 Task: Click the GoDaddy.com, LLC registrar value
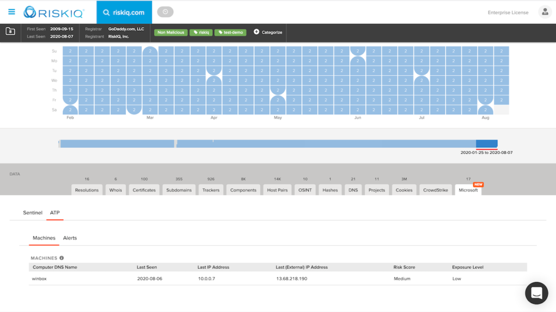(126, 29)
